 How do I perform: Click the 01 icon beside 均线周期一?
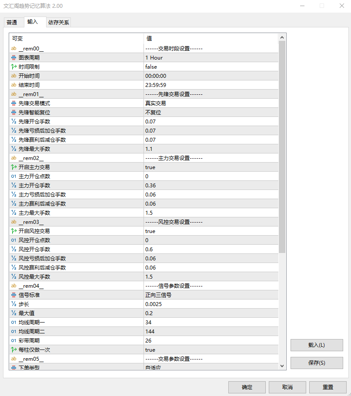coord(13,323)
